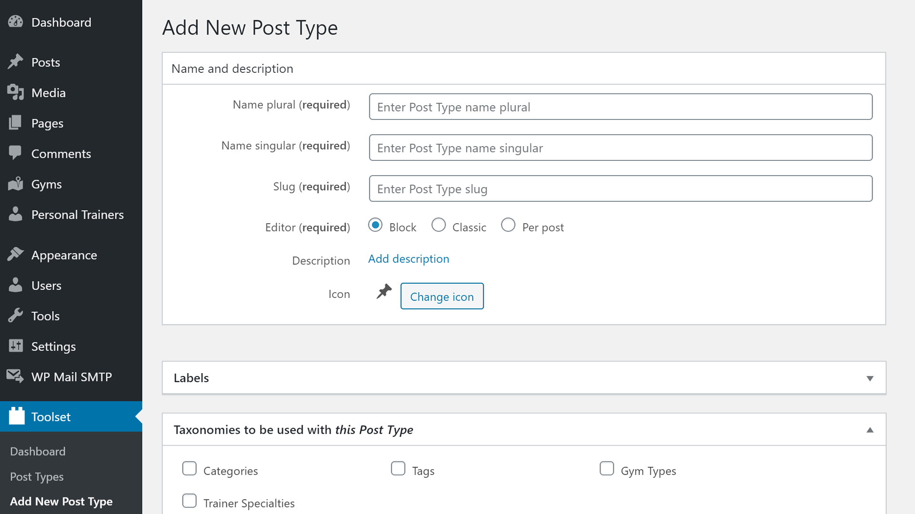Collapse the Taxonomies section

coord(870,430)
